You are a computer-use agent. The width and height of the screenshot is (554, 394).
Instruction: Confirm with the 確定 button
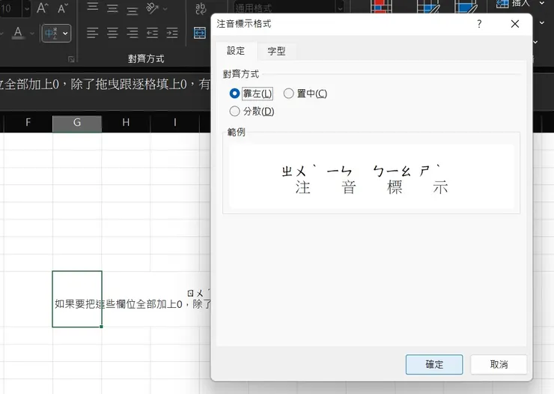coord(434,364)
